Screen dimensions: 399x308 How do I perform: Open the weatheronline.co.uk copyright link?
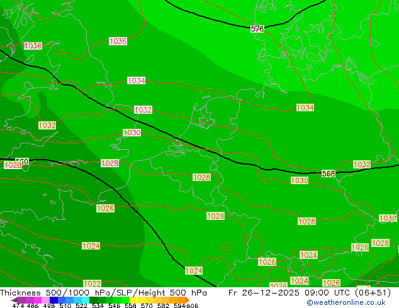coord(346,302)
